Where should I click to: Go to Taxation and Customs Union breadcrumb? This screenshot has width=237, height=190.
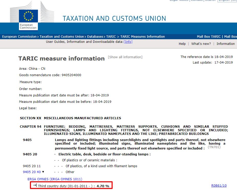pos(62,37)
